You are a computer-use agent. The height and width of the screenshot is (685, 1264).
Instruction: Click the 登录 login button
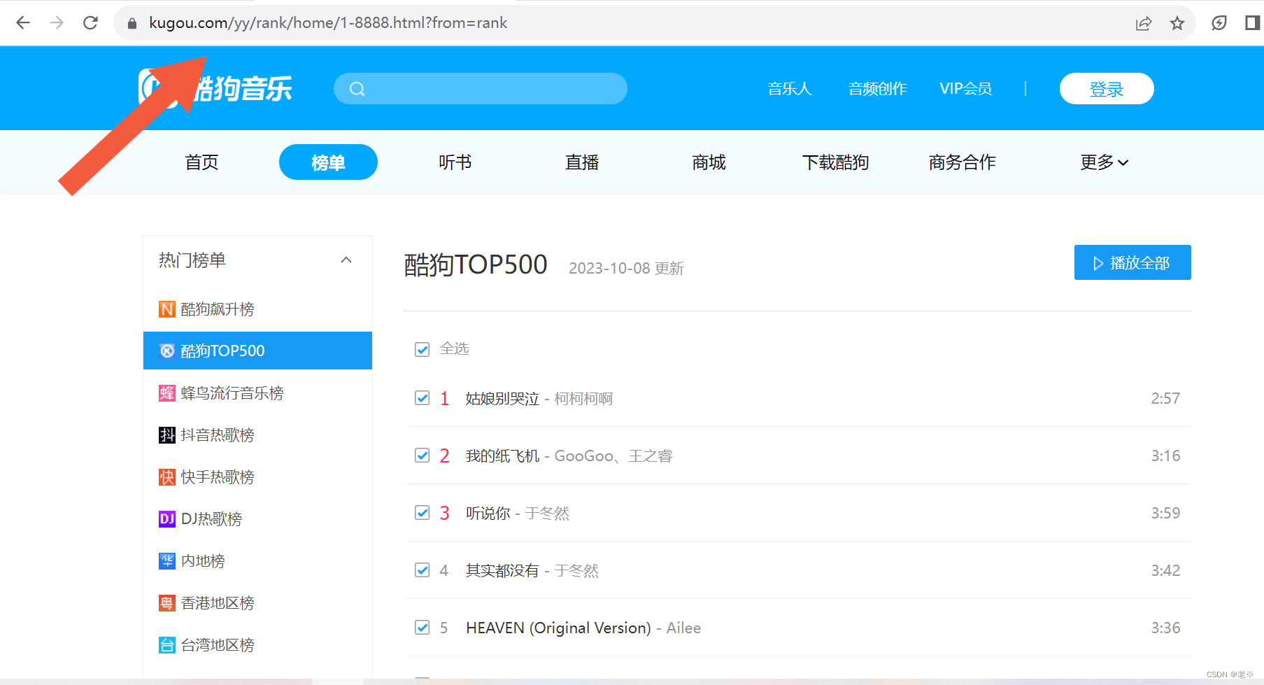coord(1107,89)
